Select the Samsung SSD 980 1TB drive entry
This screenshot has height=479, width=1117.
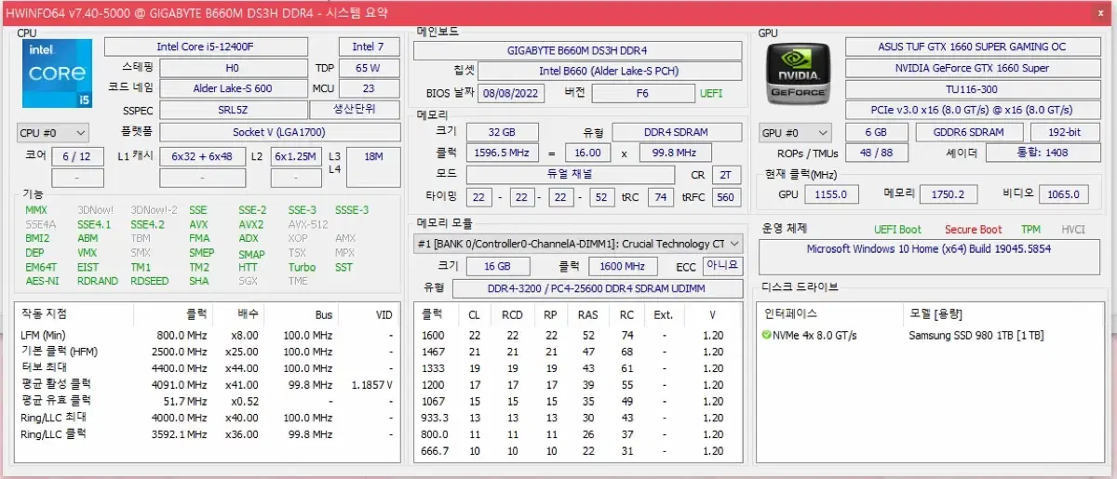976,335
